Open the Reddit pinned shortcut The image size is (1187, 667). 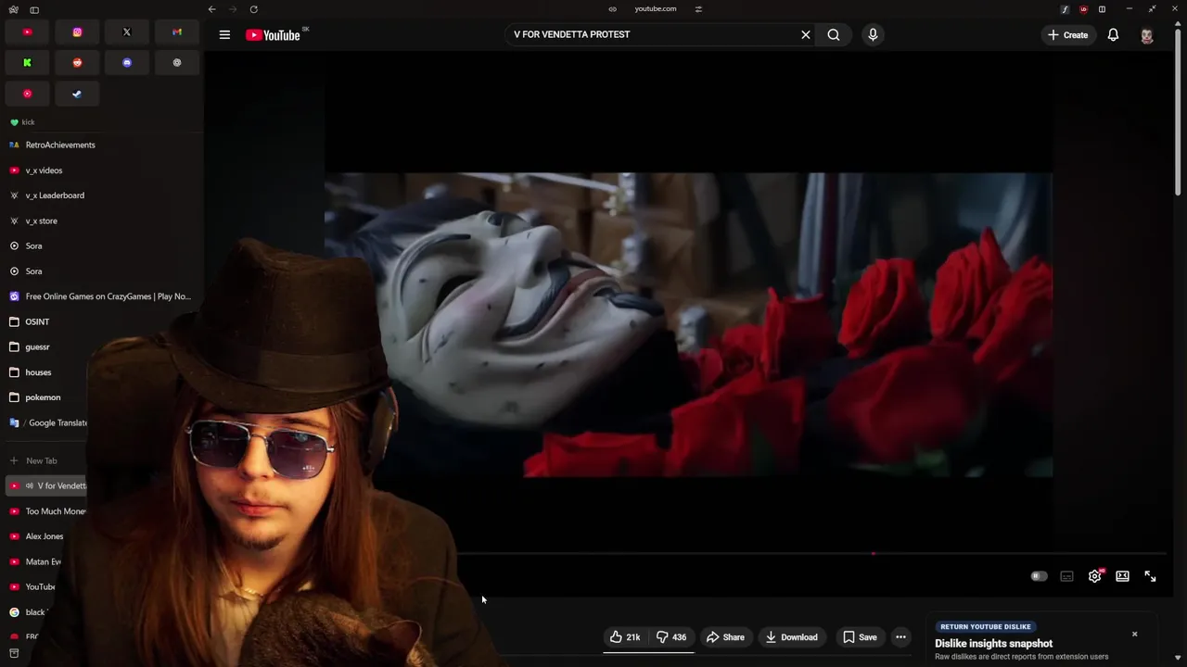77,63
